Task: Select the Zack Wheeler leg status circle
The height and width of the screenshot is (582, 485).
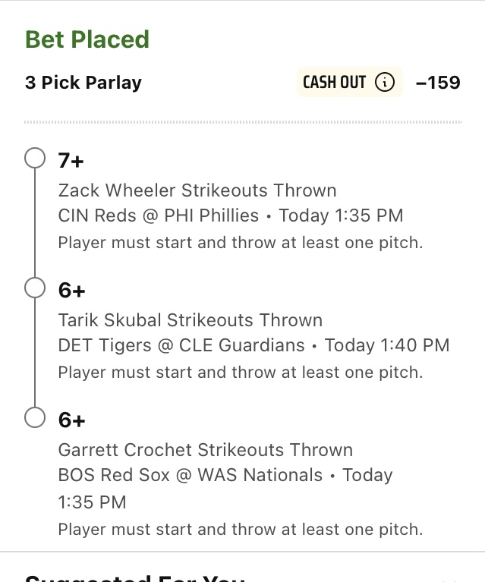Action: [35, 158]
